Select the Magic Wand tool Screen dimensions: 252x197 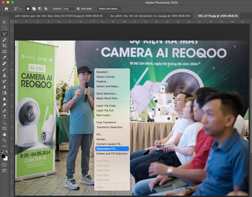pyautogui.click(x=4, y=40)
